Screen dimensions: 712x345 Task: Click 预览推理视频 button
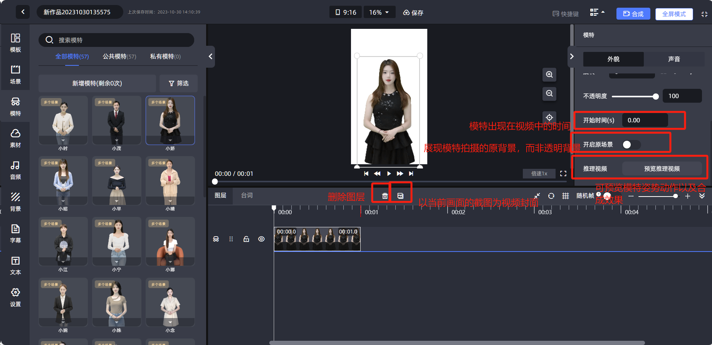[x=662, y=168]
